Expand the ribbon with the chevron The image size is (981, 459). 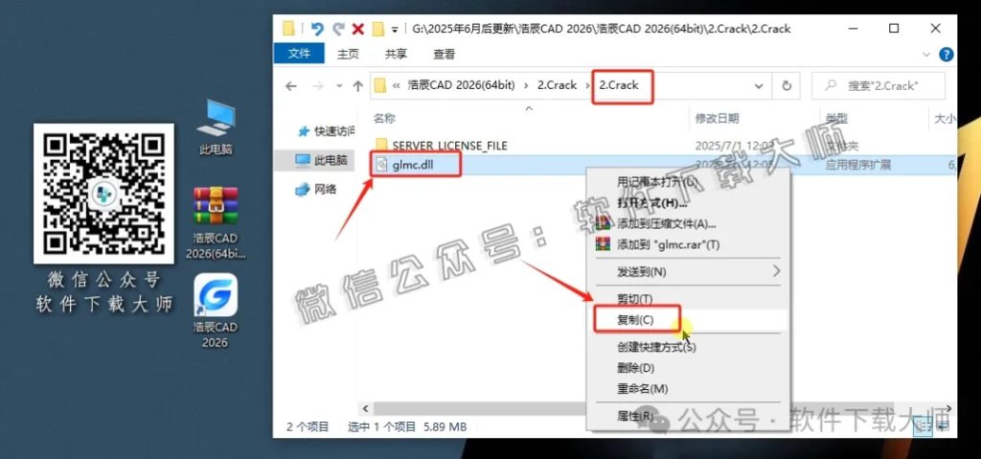click(926, 55)
